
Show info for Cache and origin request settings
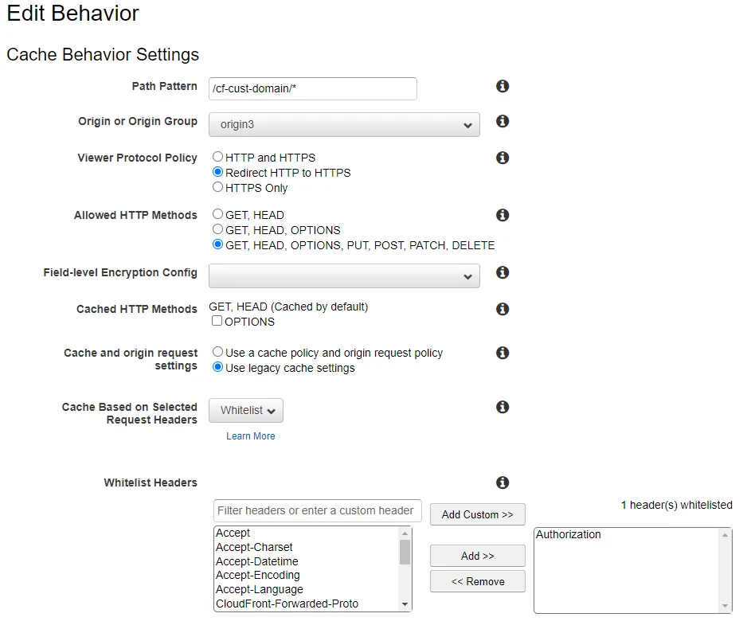(503, 353)
